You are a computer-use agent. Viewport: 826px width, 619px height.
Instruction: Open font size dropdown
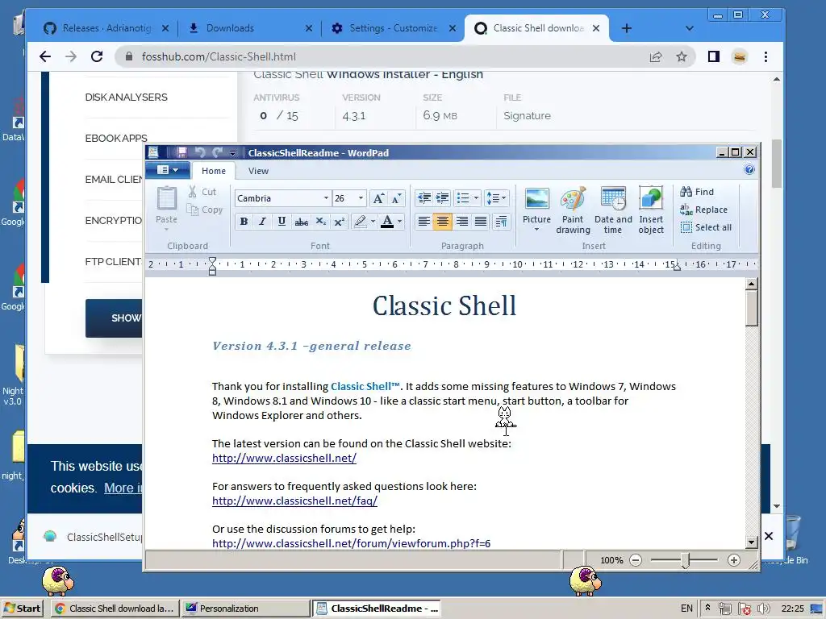(x=361, y=198)
